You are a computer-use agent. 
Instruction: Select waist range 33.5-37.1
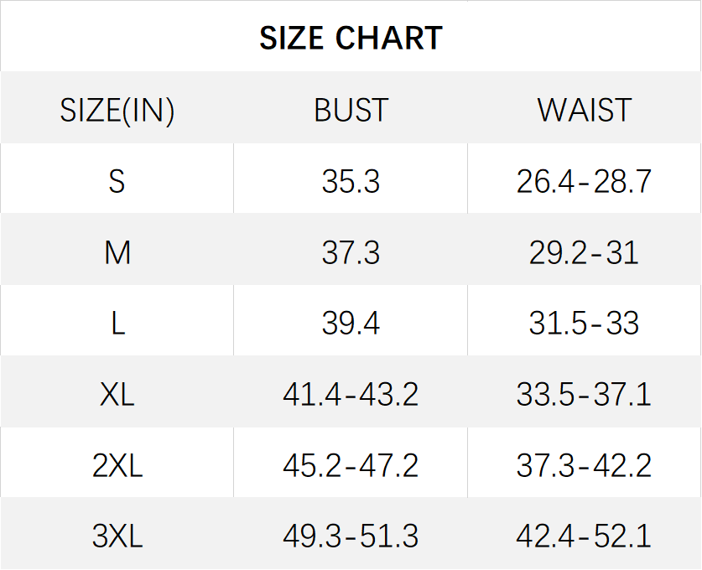(584, 395)
